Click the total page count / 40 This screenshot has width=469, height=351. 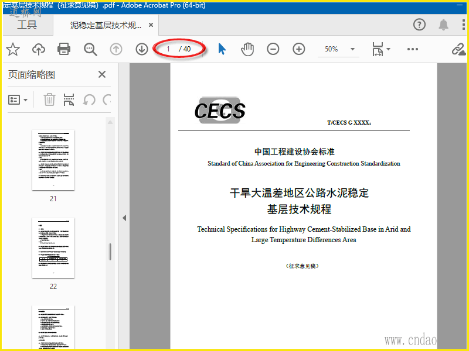pyautogui.click(x=185, y=49)
